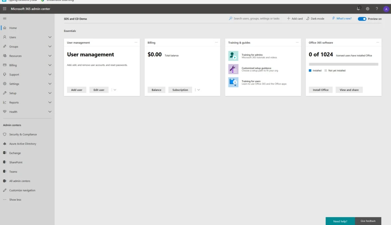Screen dimensions: 391x225
Task: Open User management card ellipsis menu
Action: pyautogui.click(x=136, y=42)
